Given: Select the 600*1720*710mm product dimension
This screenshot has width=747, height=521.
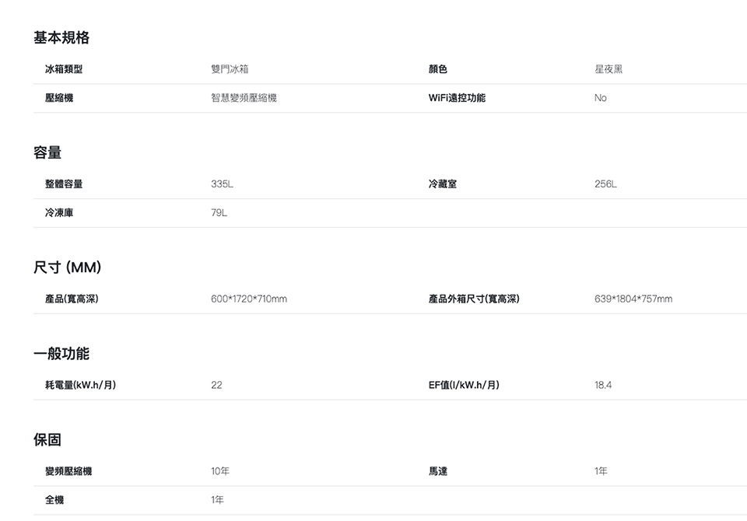Looking at the screenshot, I should pos(249,299).
